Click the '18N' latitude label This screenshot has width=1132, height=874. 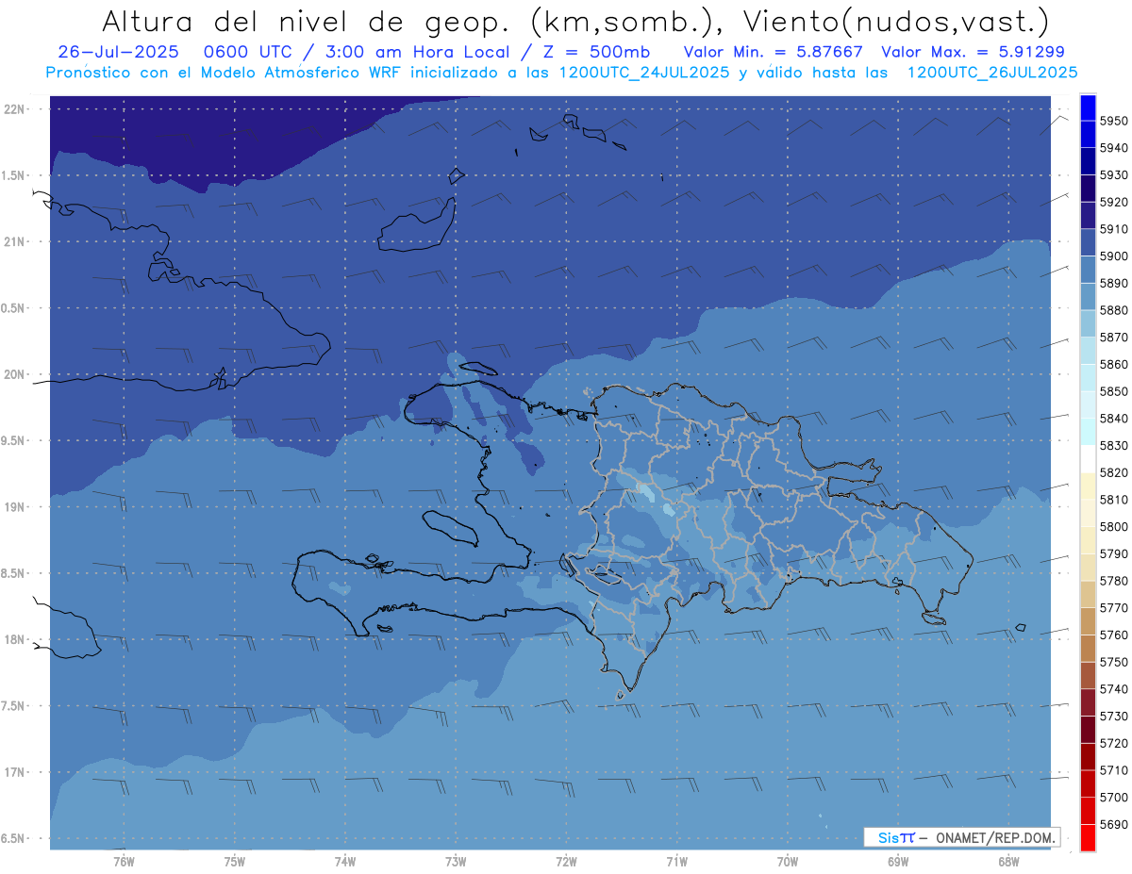[x=15, y=639]
